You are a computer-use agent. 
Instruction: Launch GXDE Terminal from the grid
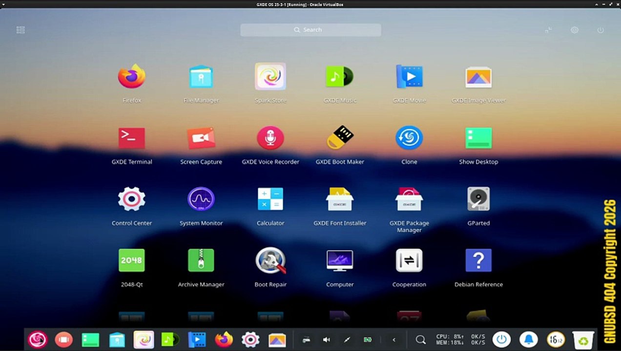coord(132,138)
